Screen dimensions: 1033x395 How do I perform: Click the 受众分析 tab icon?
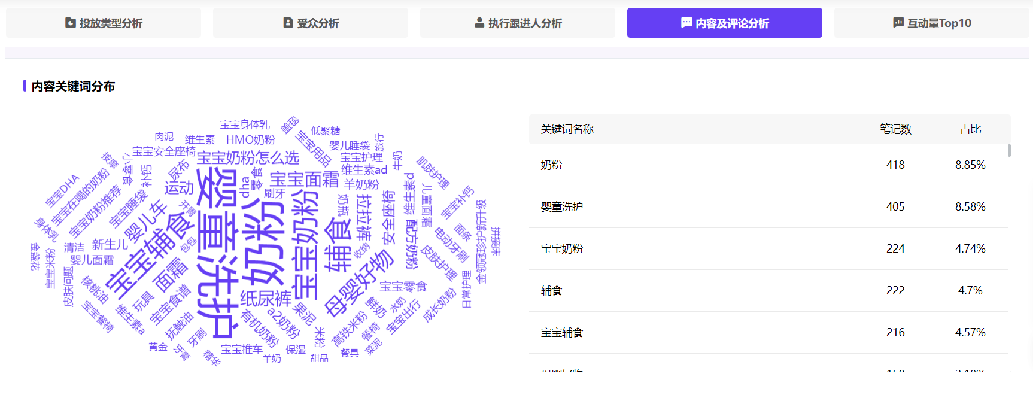click(x=288, y=23)
